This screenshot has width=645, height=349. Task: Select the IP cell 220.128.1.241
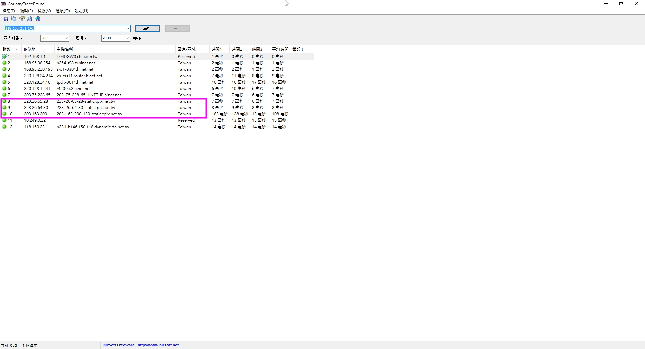click(37, 89)
